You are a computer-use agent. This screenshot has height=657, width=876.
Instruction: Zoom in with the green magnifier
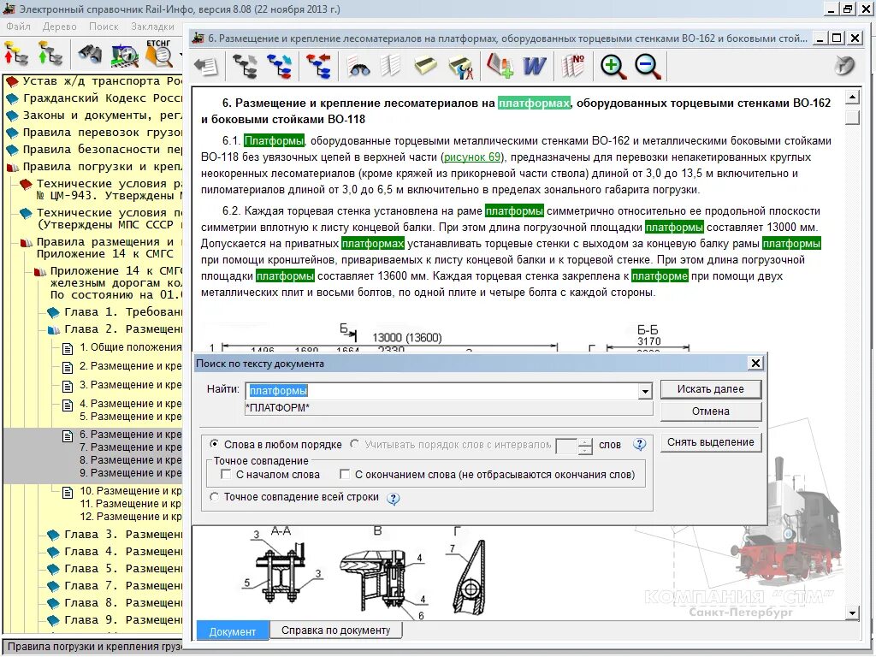[613, 67]
